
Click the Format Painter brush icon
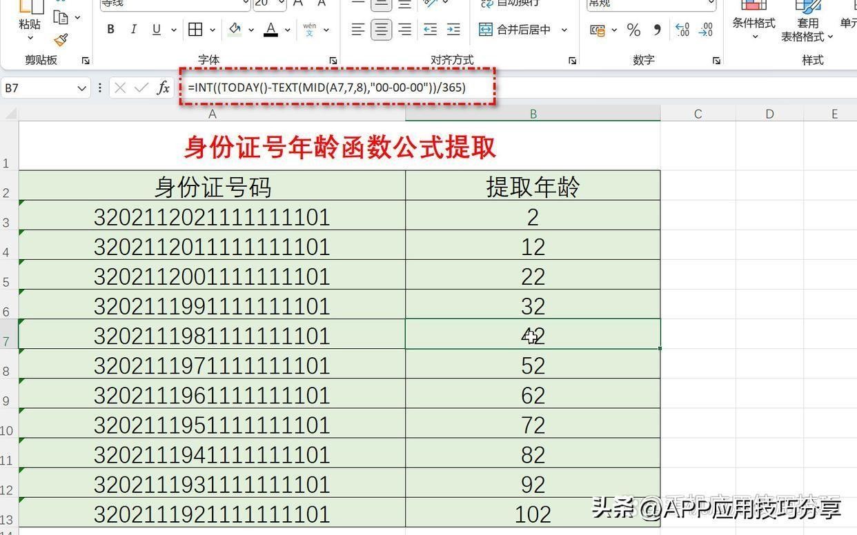point(61,41)
